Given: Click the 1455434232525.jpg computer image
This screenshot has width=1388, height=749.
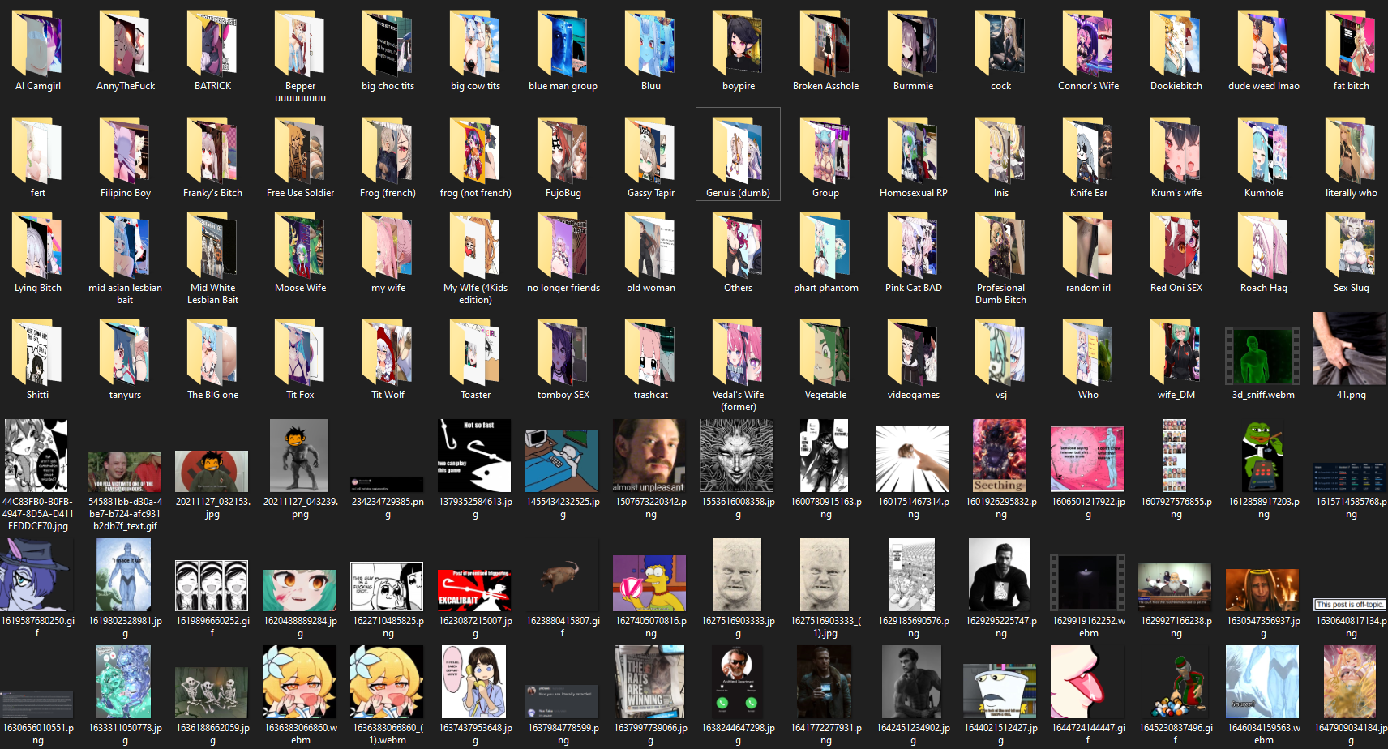Looking at the screenshot, I should tap(562, 461).
